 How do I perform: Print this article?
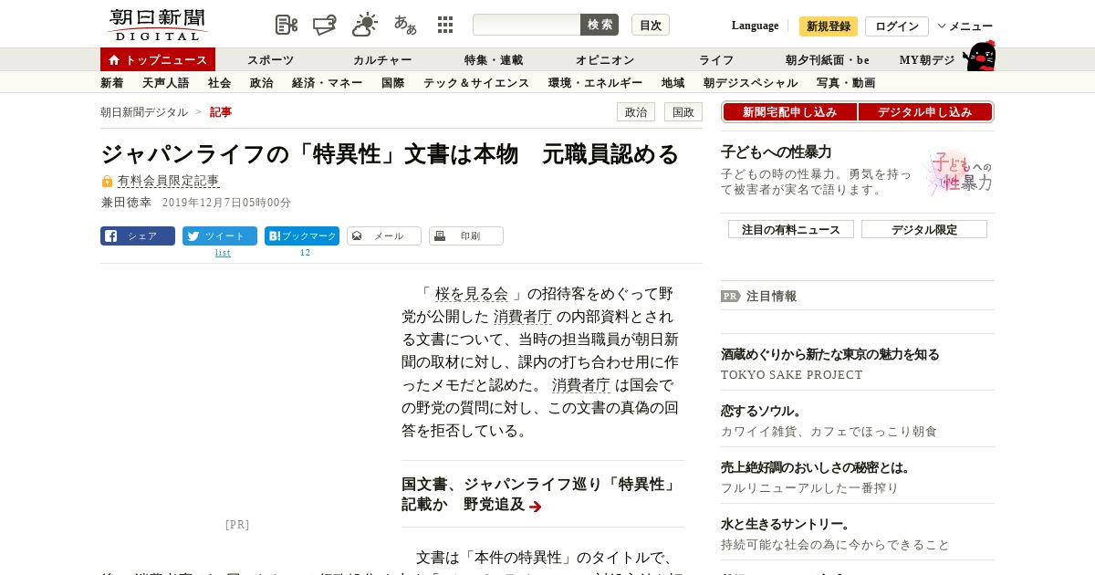466,236
